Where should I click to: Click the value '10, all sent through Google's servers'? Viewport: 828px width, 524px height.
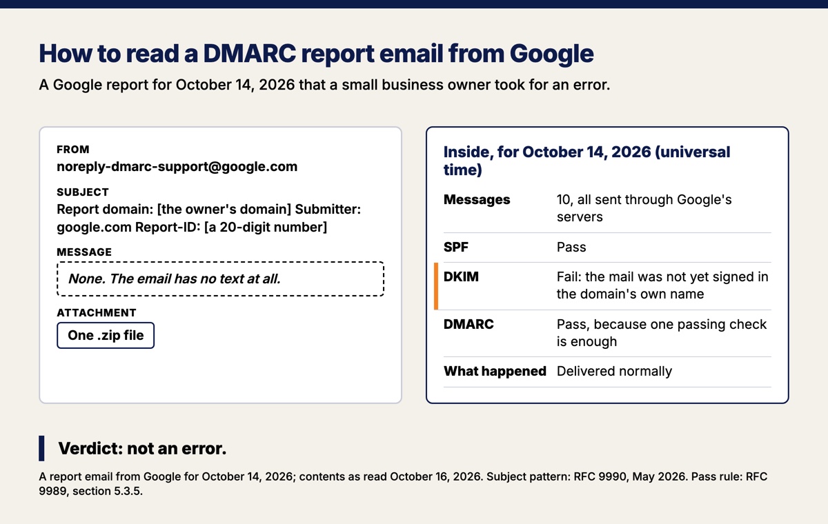point(644,208)
